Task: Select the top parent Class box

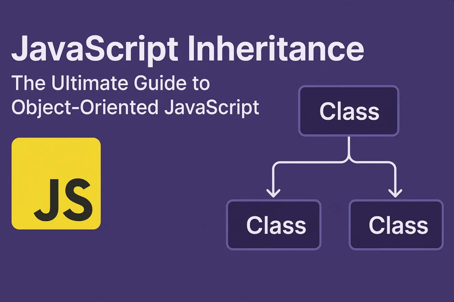Action: (349, 111)
